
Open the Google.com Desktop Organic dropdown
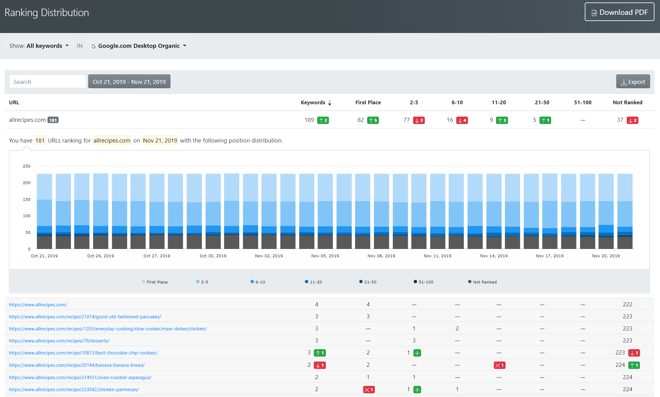(x=139, y=46)
